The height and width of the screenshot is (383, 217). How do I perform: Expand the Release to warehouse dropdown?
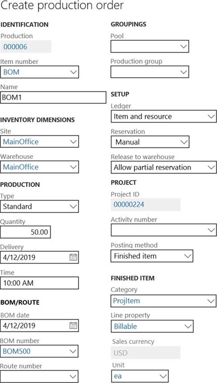211,167
